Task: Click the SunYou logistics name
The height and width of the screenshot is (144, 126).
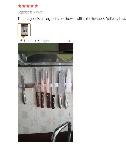Action: pyautogui.click(x=39, y=12)
